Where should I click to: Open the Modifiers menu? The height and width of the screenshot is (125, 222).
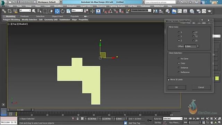click(x=59, y=6)
